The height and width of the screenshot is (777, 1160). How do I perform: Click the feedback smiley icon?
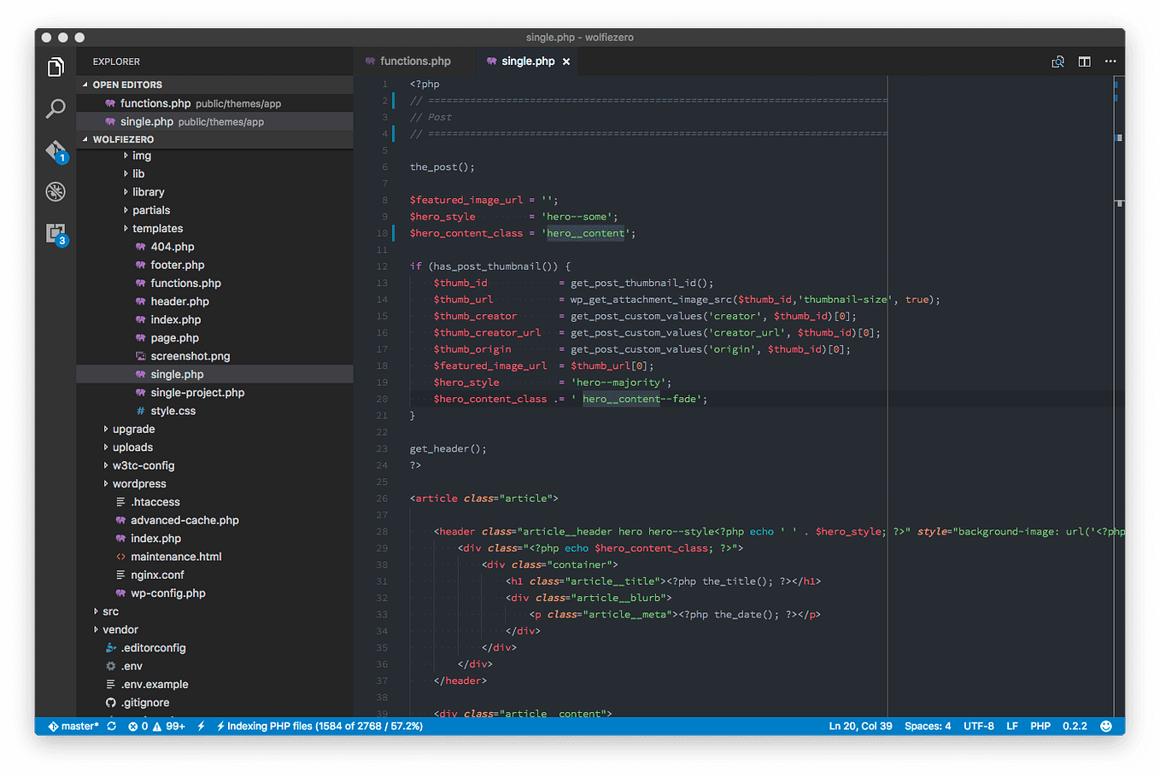point(1106,727)
